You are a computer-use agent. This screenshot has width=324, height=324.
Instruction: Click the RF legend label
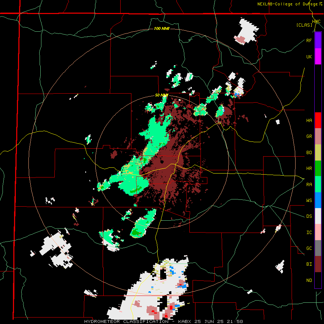tap(309, 40)
